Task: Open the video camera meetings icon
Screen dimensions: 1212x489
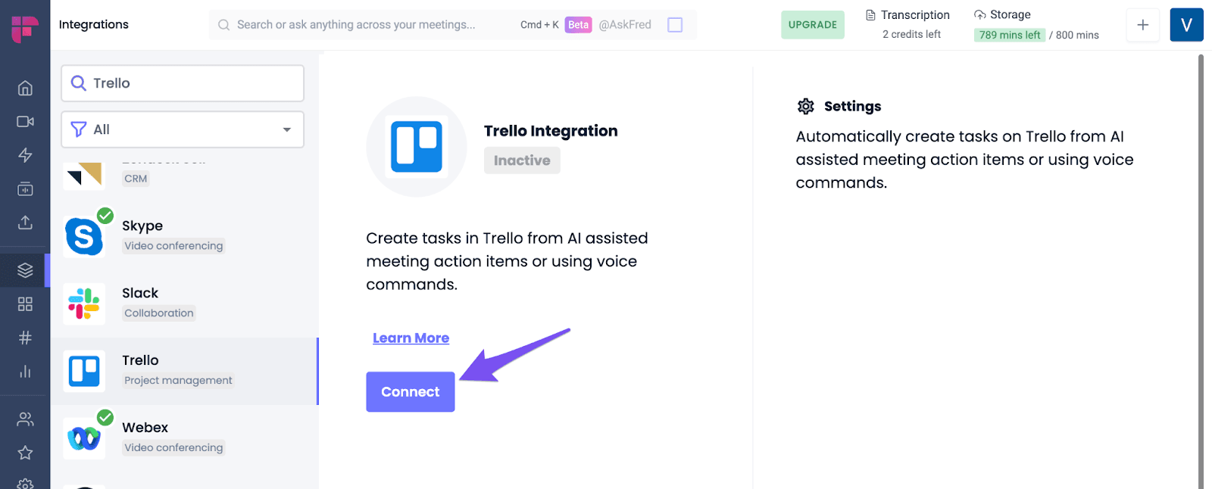Action: tap(25, 121)
